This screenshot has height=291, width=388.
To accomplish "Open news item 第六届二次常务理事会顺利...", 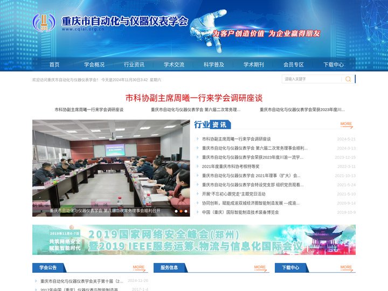I will click(x=254, y=148).
